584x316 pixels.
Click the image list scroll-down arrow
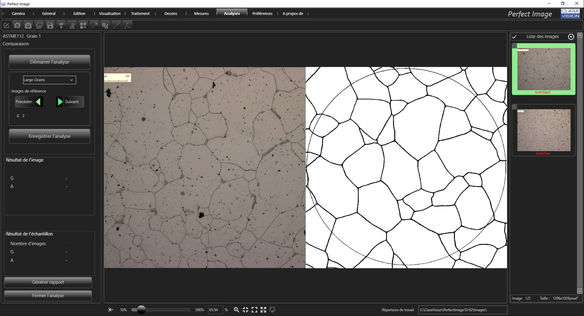coord(579,291)
